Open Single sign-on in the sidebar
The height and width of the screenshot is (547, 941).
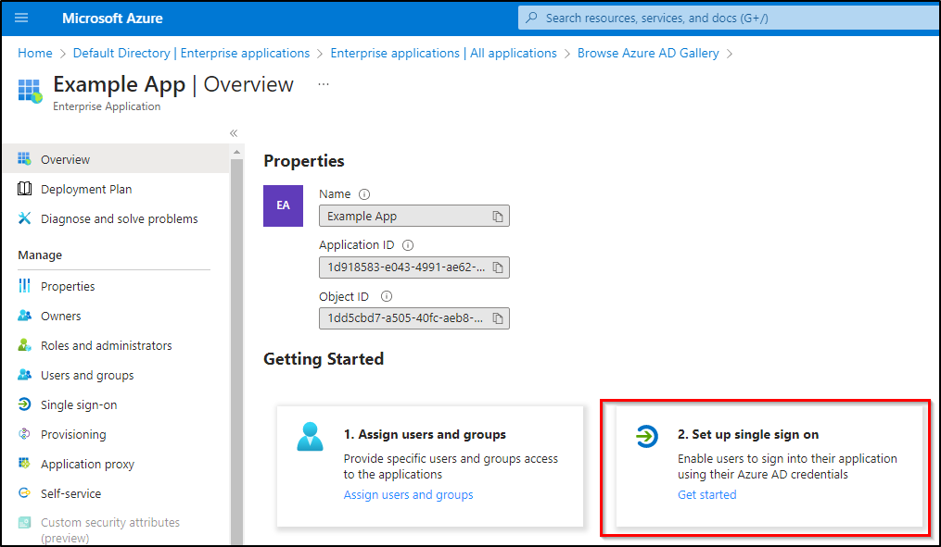click(79, 404)
